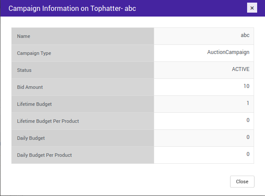
Task: Click the Lifetime Budget value 1
Action: [x=248, y=103]
